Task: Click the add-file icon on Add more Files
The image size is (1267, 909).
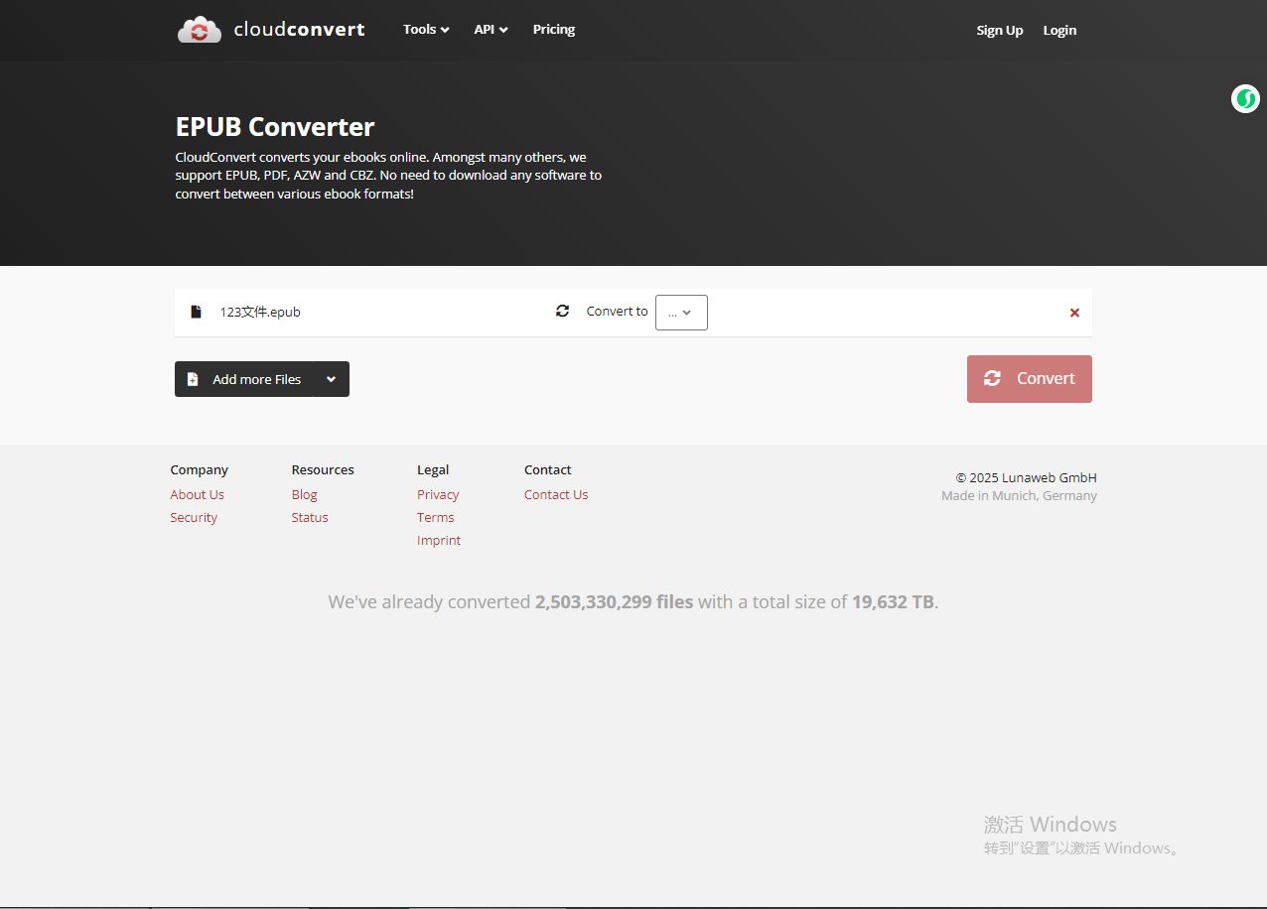Action: click(193, 379)
